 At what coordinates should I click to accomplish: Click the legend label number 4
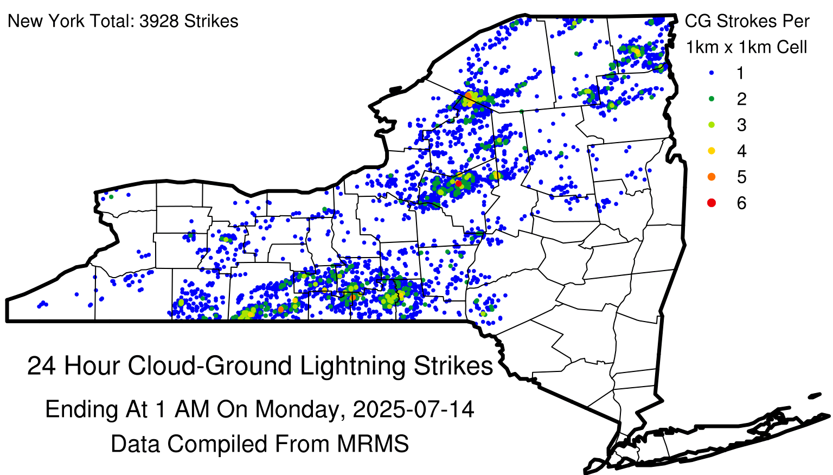click(741, 151)
